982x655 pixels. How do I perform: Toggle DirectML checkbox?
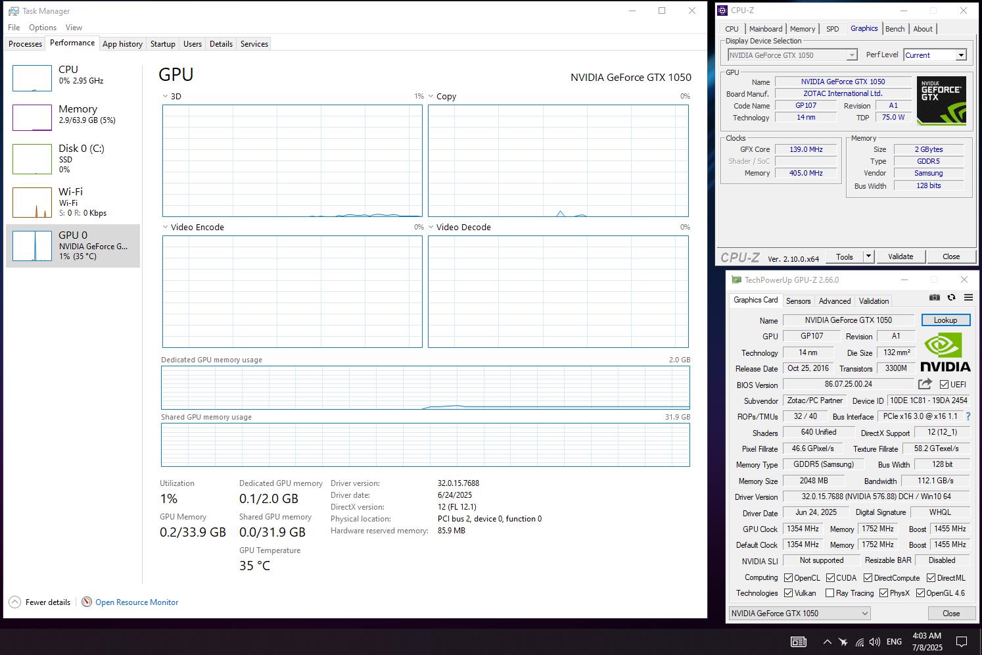[931, 578]
